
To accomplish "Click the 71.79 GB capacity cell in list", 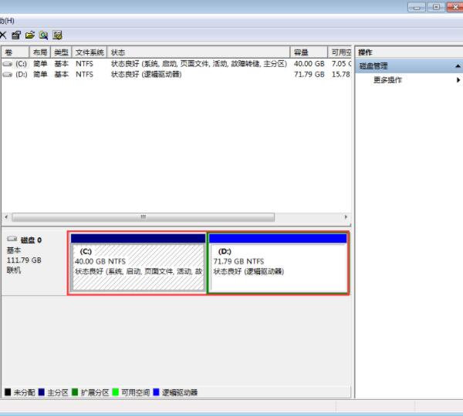I will tap(309, 74).
